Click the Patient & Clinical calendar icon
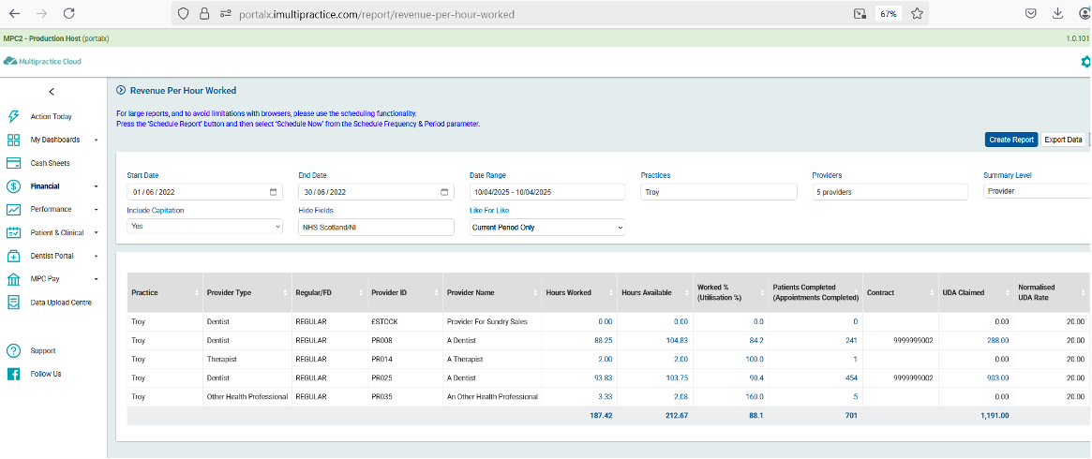 pyautogui.click(x=12, y=233)
